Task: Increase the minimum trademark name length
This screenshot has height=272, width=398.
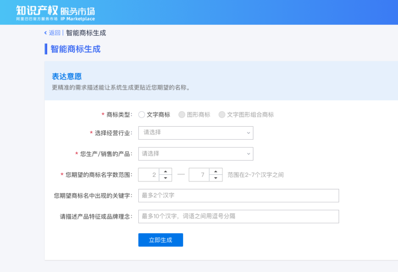Action: click(165, 172)
